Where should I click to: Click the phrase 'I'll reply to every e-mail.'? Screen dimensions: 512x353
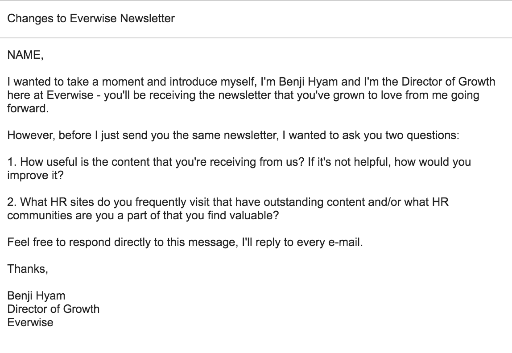coord(302,242)
